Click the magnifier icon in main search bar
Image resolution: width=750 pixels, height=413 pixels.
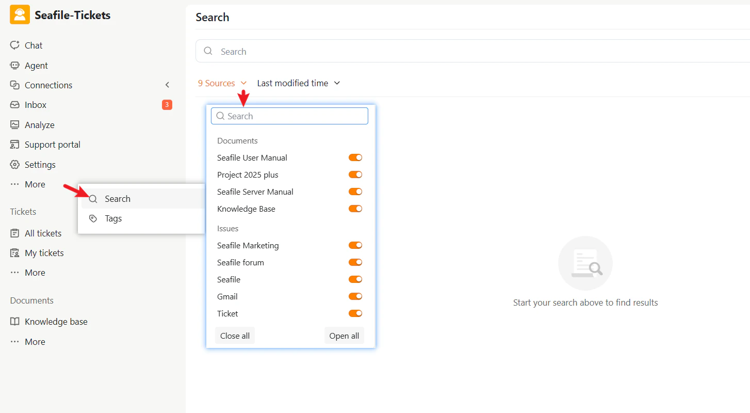(208, 51)
